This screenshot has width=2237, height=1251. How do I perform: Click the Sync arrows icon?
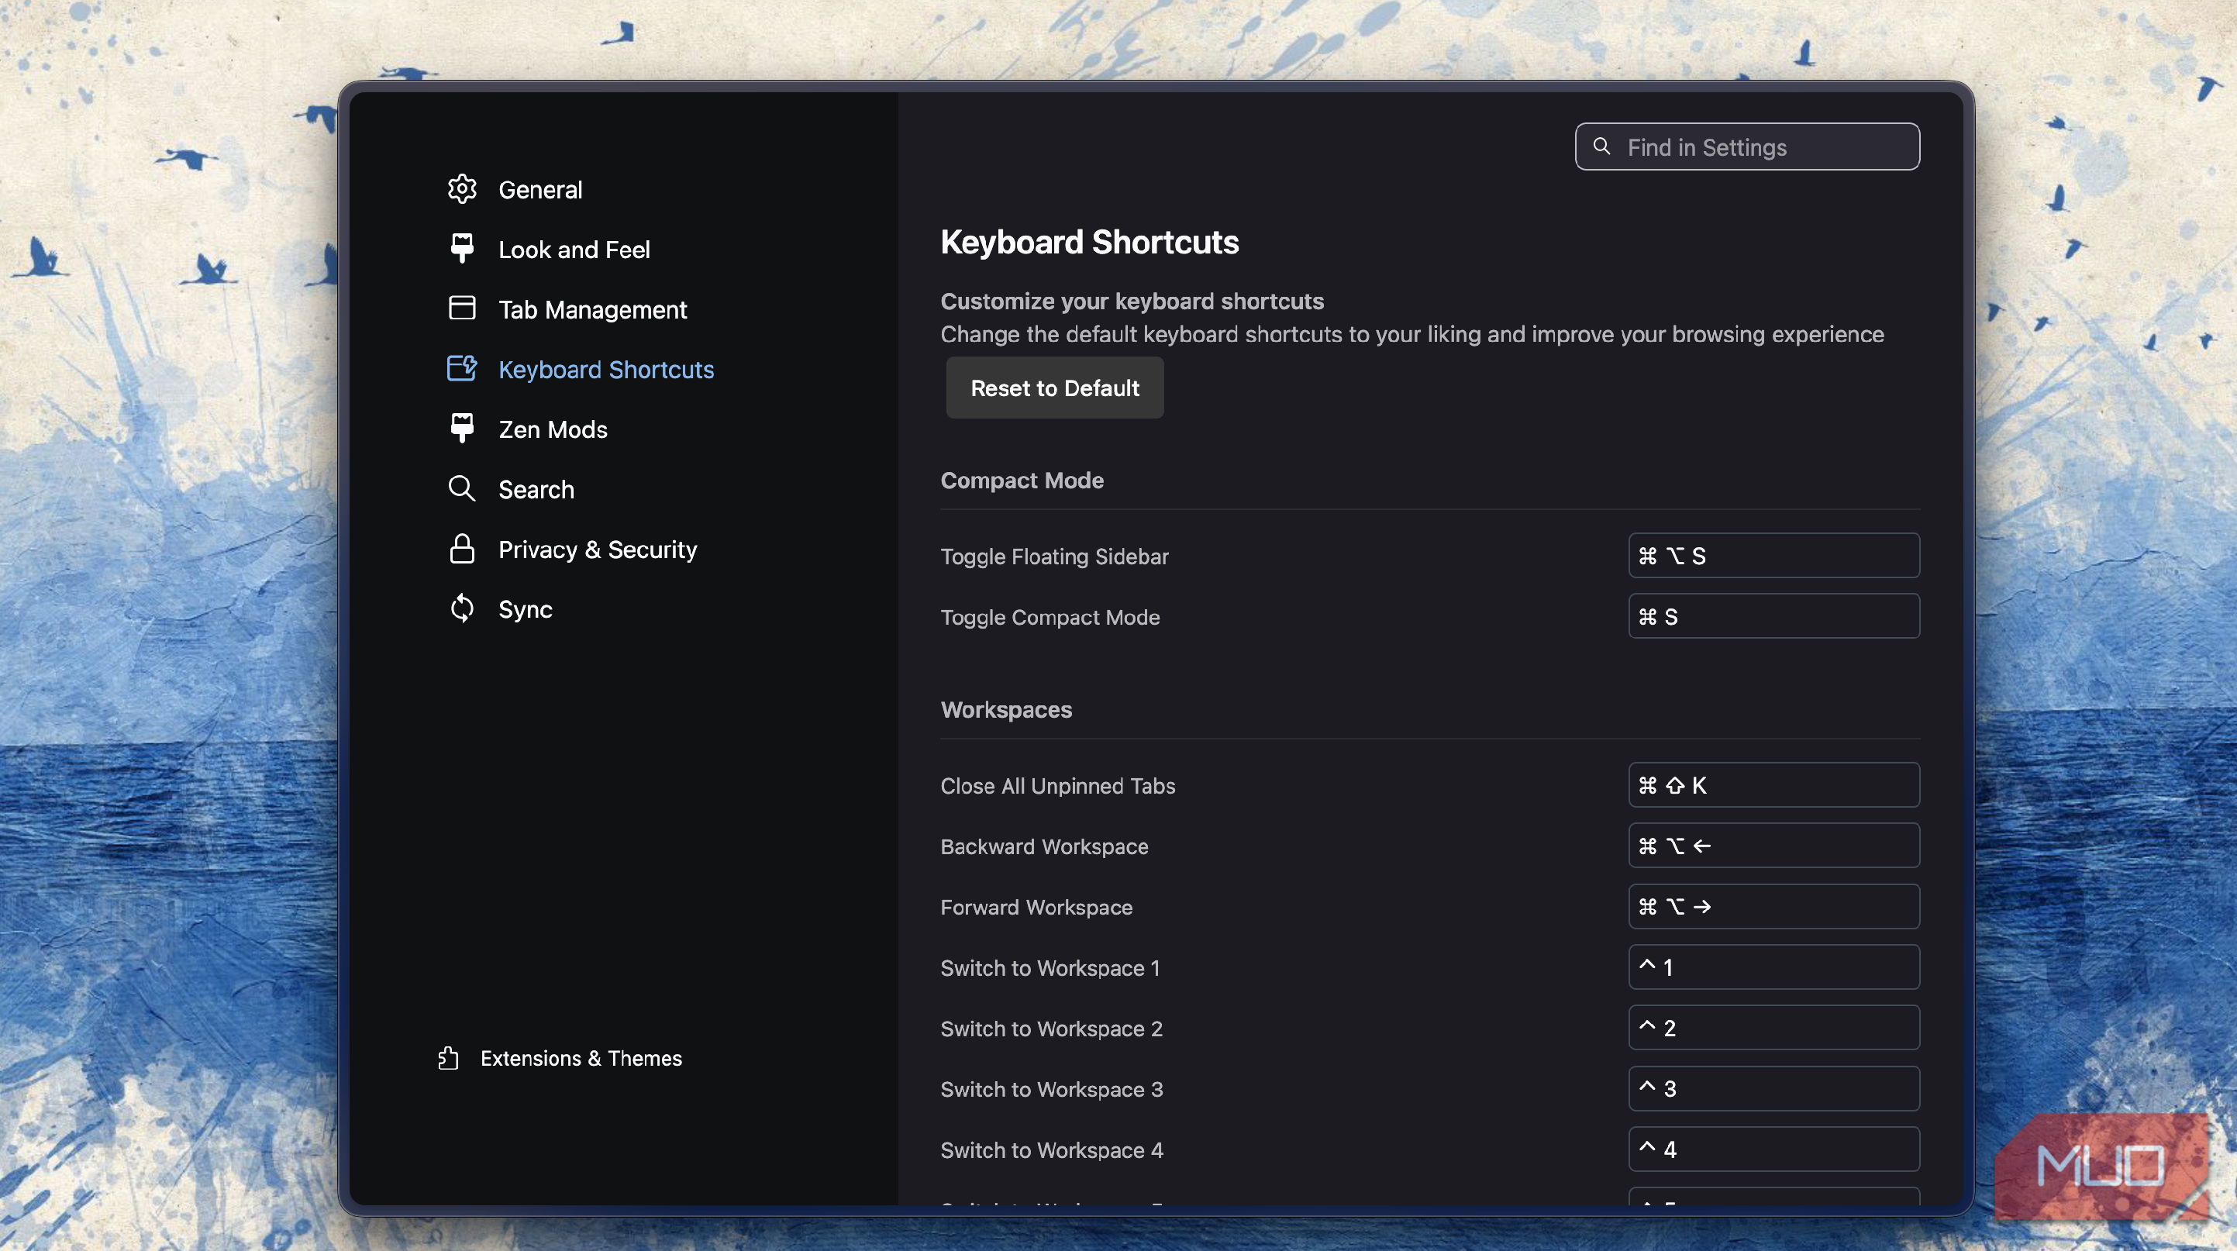(x=462, y=608)
